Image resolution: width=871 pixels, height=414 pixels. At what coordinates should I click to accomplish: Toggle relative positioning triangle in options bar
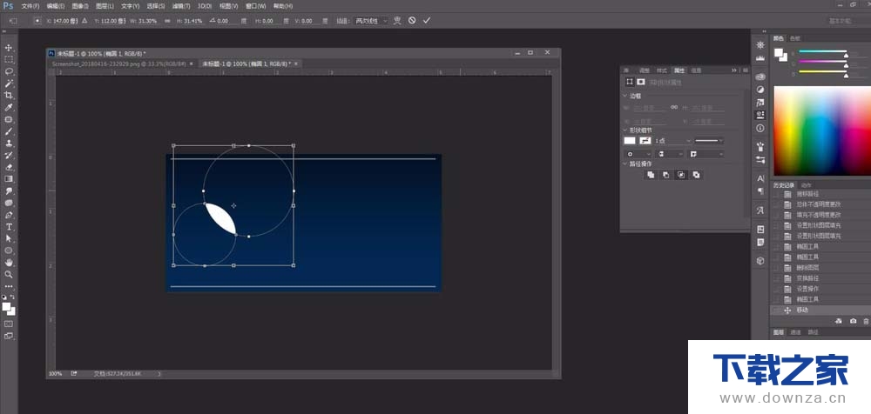click(x=84, y=21)
